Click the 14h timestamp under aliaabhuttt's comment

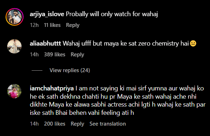click(34, 55)
